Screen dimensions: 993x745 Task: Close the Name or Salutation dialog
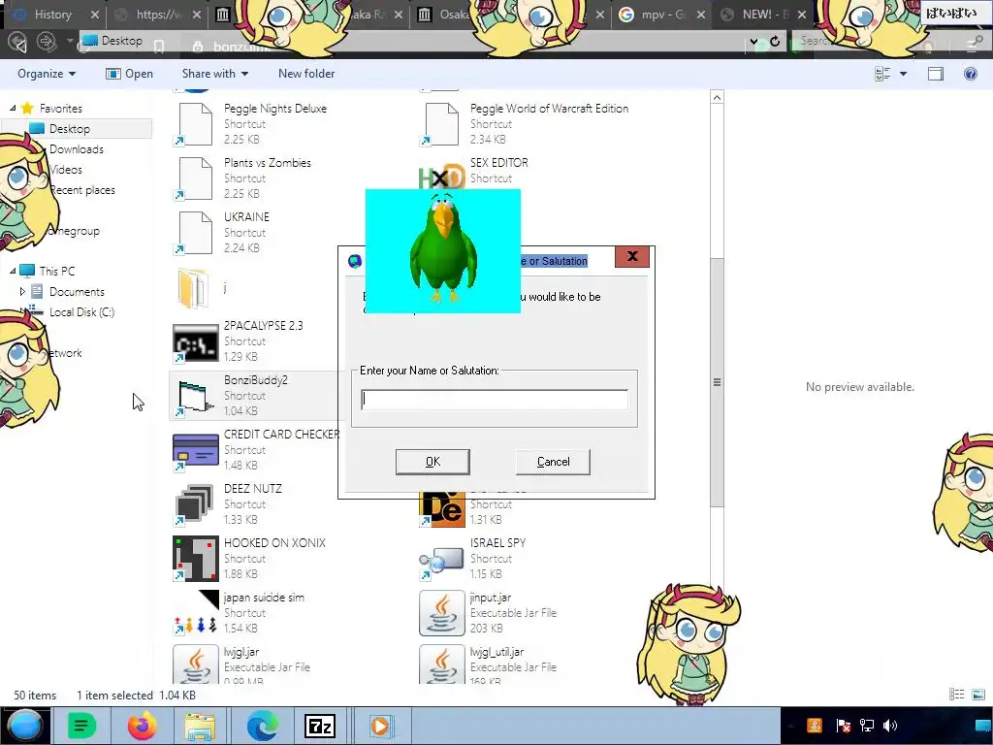point(632,256)
